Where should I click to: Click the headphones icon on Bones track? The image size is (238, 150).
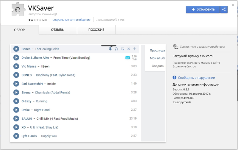coord(116,49)
